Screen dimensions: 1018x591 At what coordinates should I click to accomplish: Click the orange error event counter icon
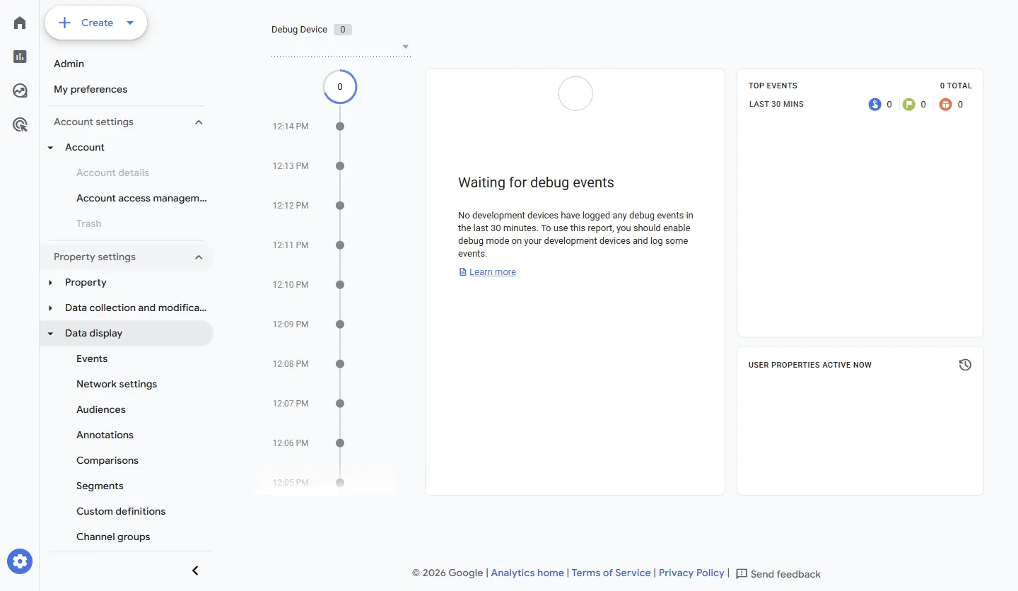click(x=946, y=105)
